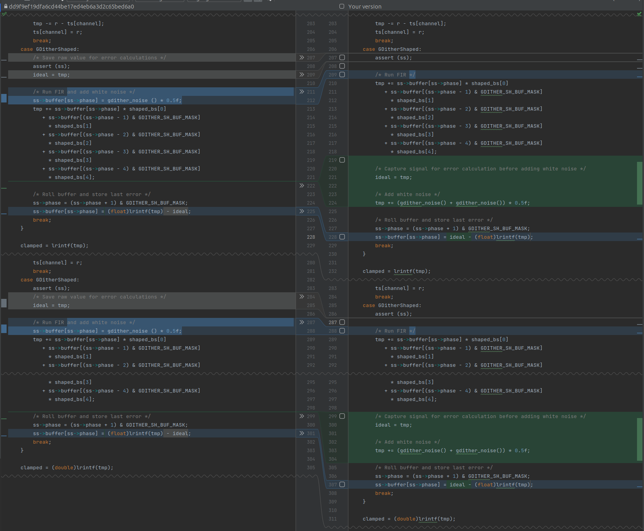Viewport: 644px width, 531px height.
Task: Apply the change arrow at line 207
Action: (x=302, y=57)
